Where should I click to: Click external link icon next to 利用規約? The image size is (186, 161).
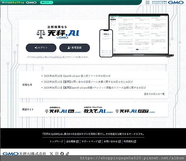coord(135,141)
